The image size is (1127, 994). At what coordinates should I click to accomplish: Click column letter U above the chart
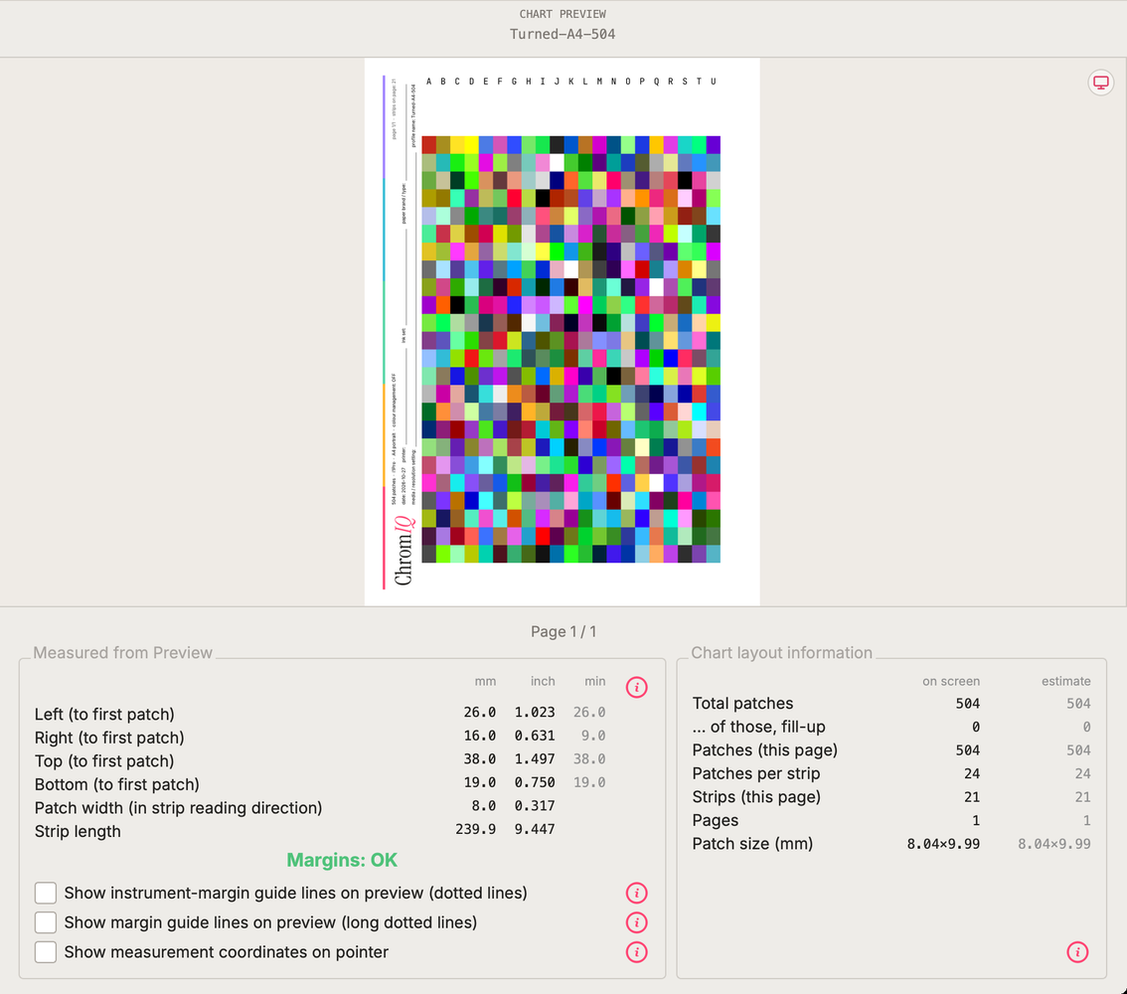pos(713,82)
